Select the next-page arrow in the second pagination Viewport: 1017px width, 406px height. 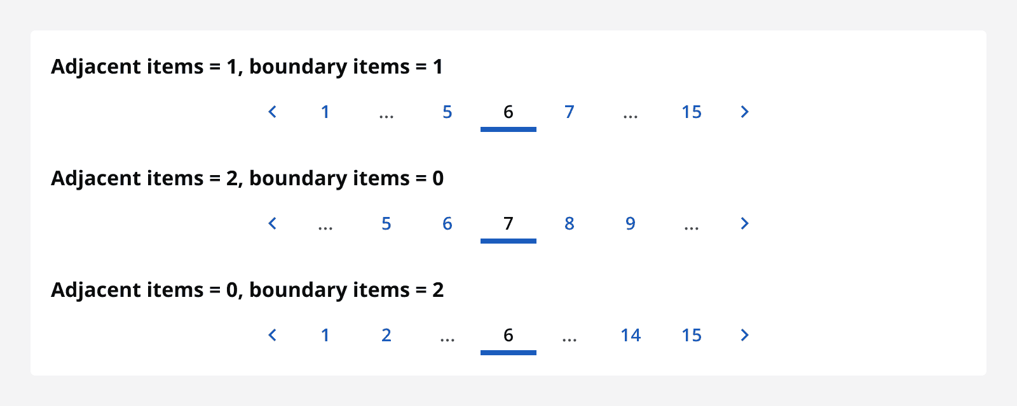[x=744, y=223]
